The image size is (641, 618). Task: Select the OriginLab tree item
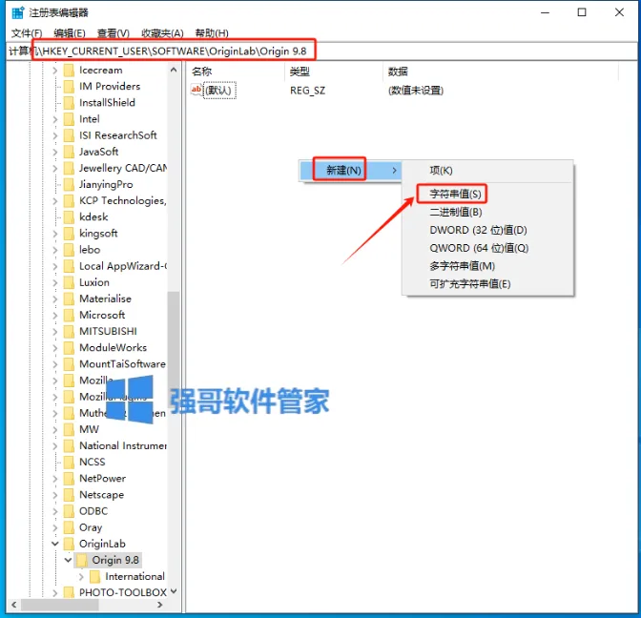(102, 544)
